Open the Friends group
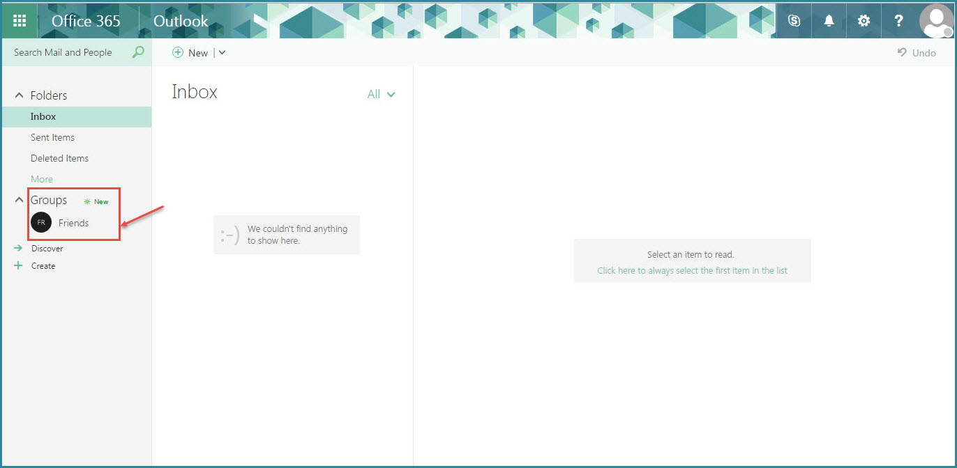The height and width of the screenshot is (468, 957). (73, 223)
